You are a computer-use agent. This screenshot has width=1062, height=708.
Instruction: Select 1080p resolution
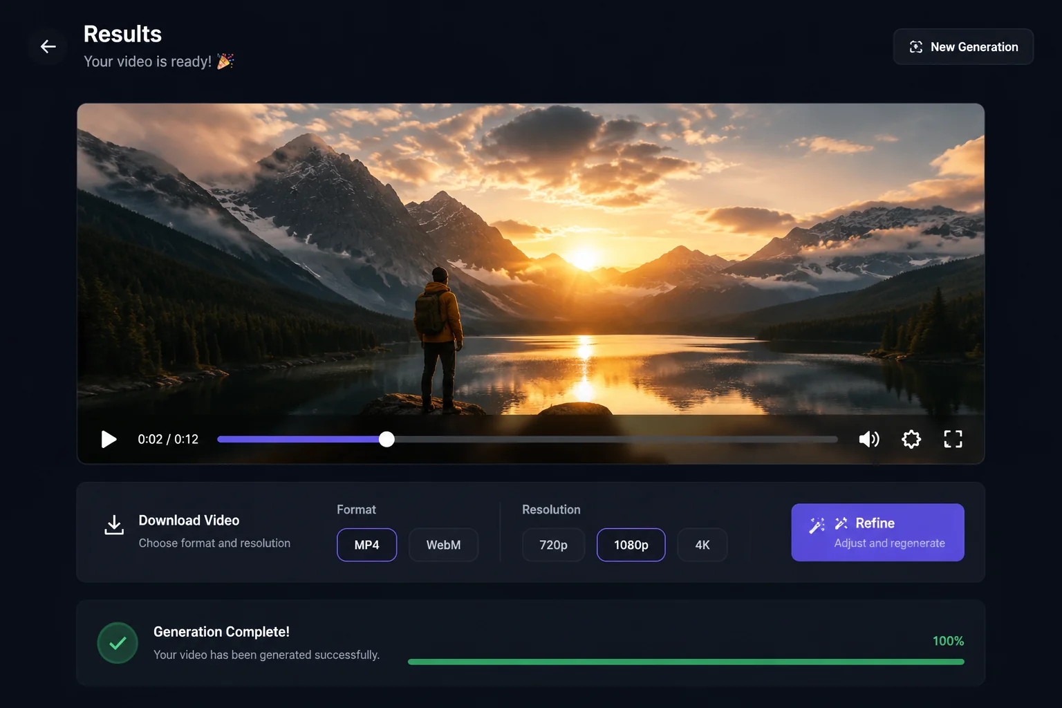coord(631,545)
